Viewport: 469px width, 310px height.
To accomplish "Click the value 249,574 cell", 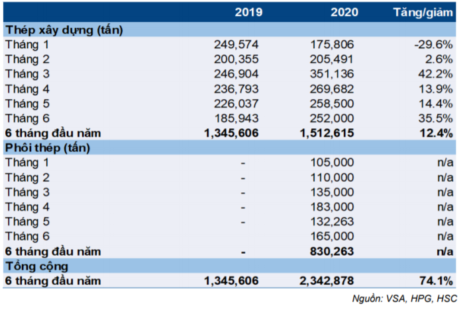I will click(236, 44).
